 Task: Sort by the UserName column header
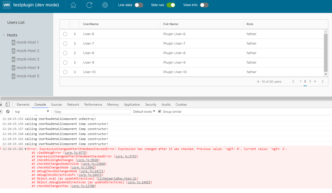pyautogui.click(x=91, y=24)
